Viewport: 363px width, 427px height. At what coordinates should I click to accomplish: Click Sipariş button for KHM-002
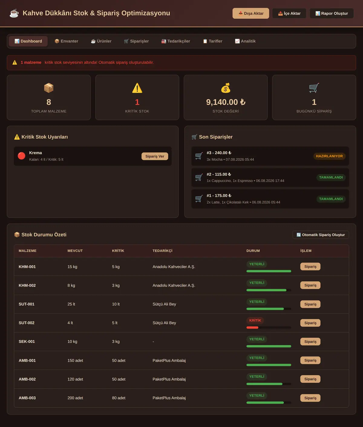310,285
